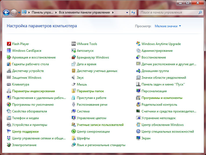Open the Windows Anytime Upgrade icon
Image resolution: width=206 pixels, height=155 pixels.
[x=138, y=44]
